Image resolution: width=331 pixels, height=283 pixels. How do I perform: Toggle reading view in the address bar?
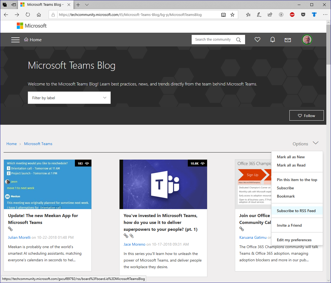223,15
